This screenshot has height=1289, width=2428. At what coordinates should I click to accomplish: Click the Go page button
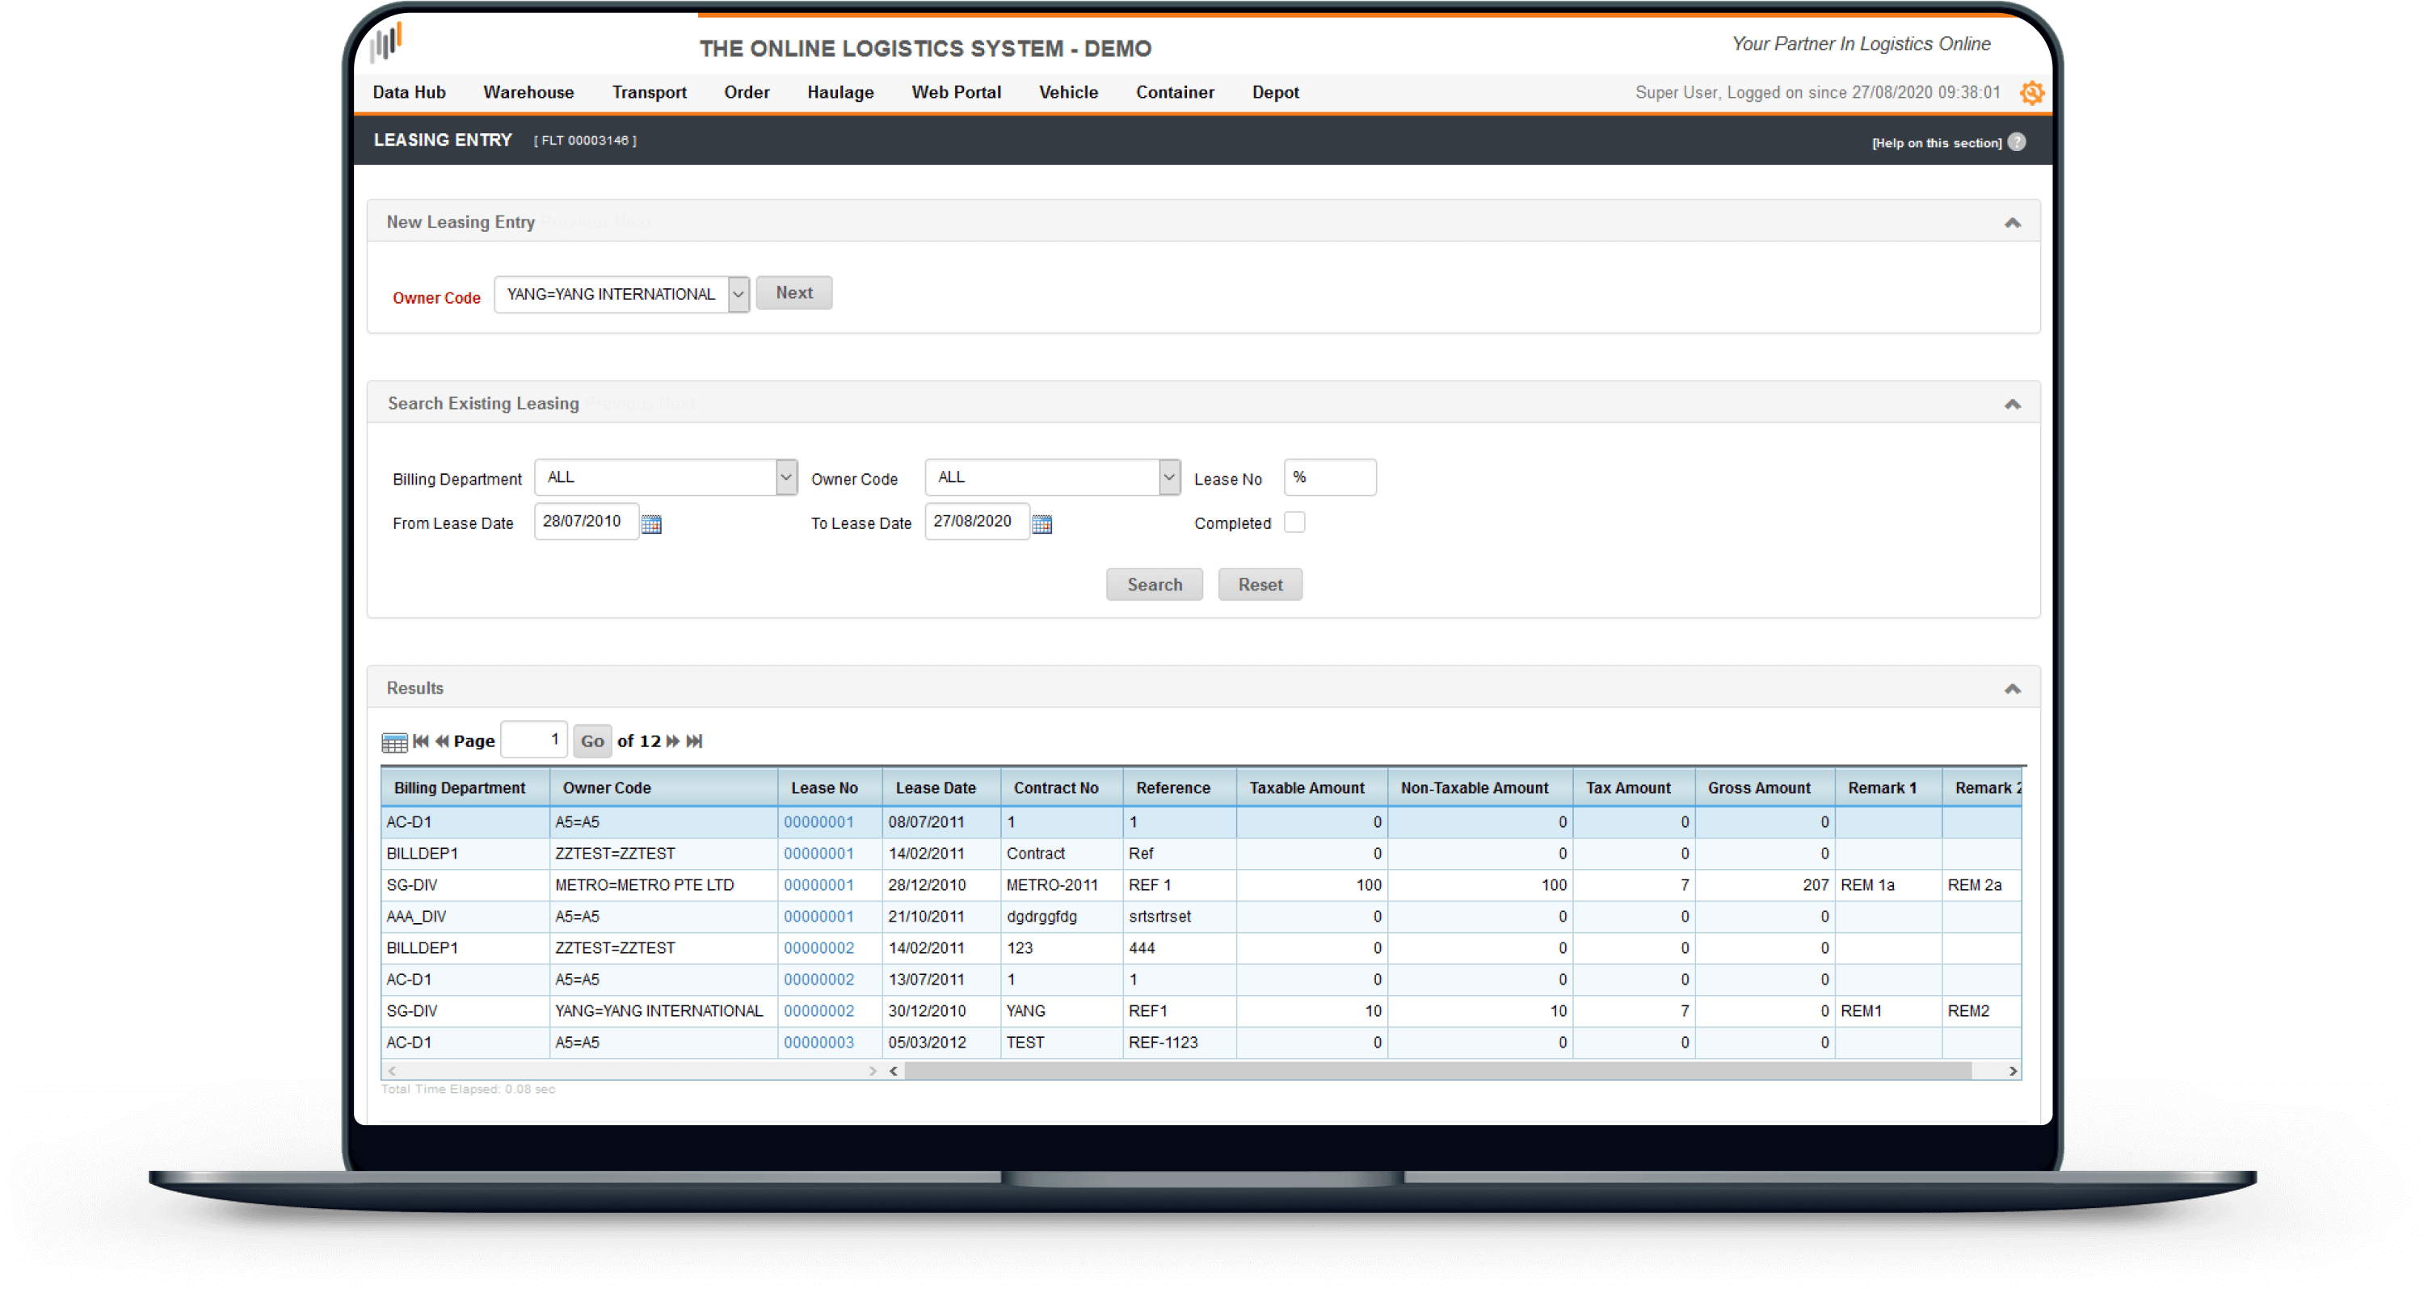click(x=593, y=741)
